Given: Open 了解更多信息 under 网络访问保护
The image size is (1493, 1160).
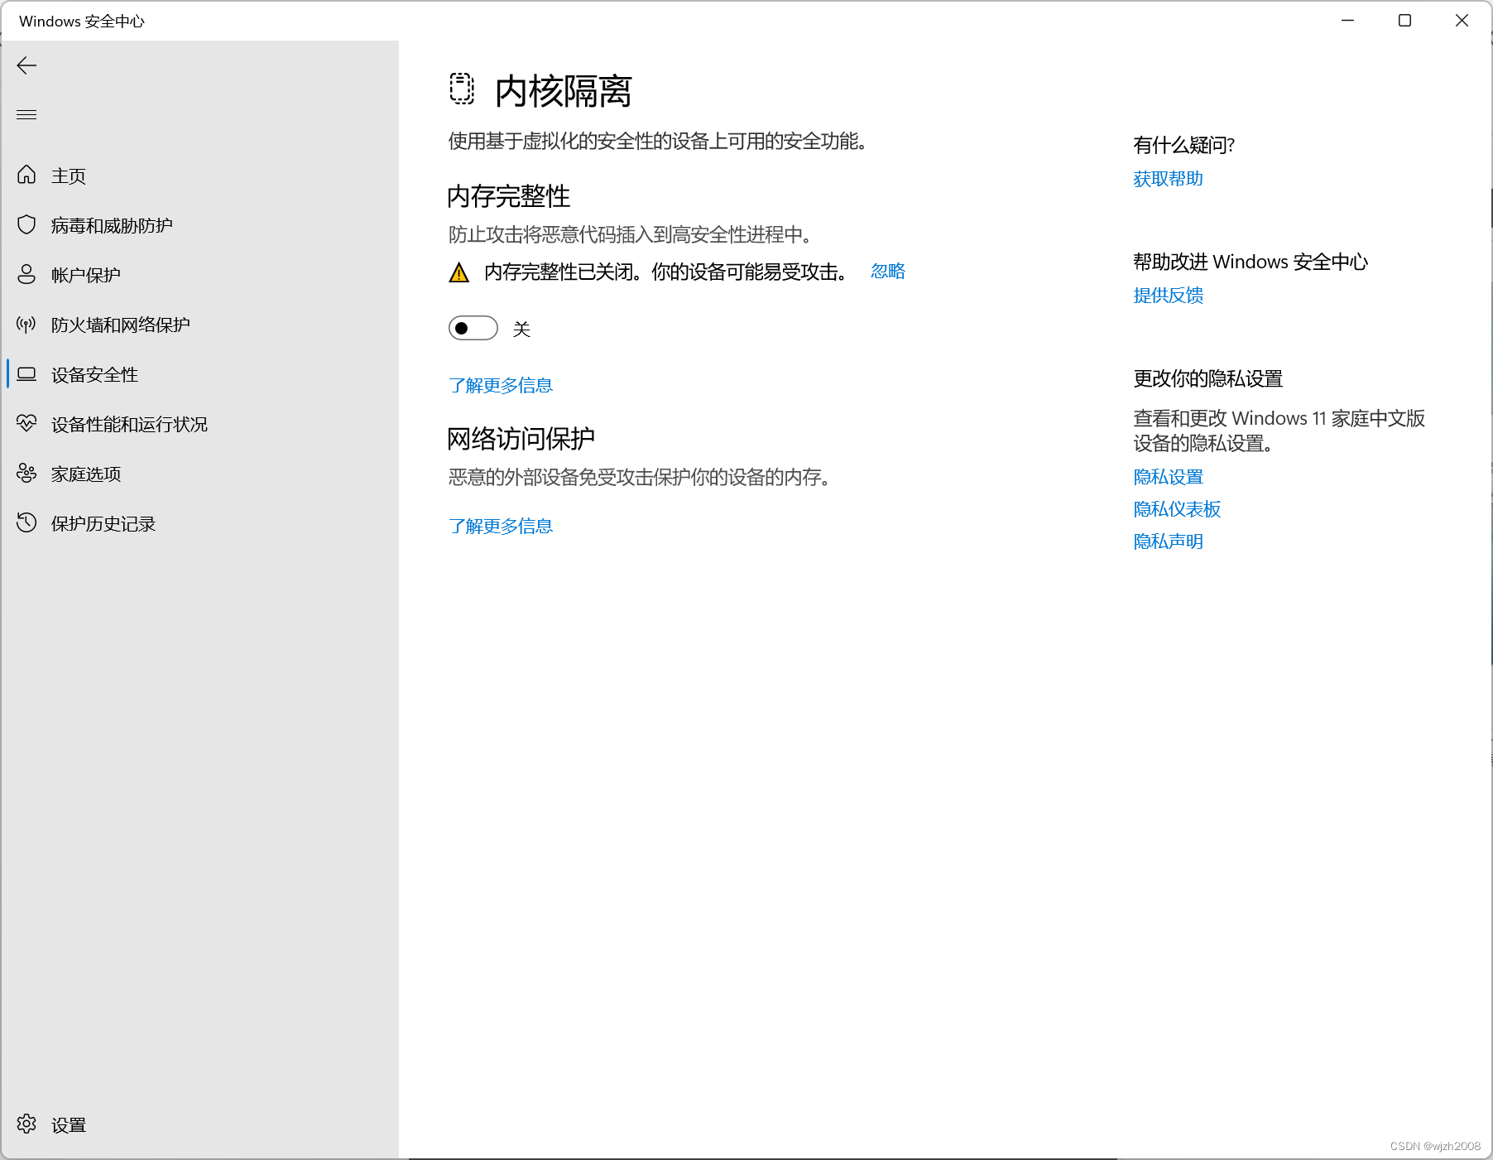Looking at the screenshot, I should pyautogui.click(x=499, y=525).
